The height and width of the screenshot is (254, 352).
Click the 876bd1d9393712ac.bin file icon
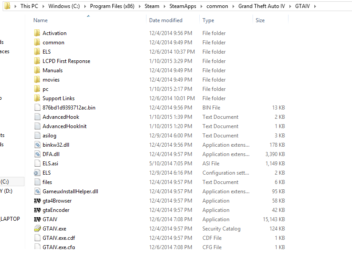[x=37, y=108]
